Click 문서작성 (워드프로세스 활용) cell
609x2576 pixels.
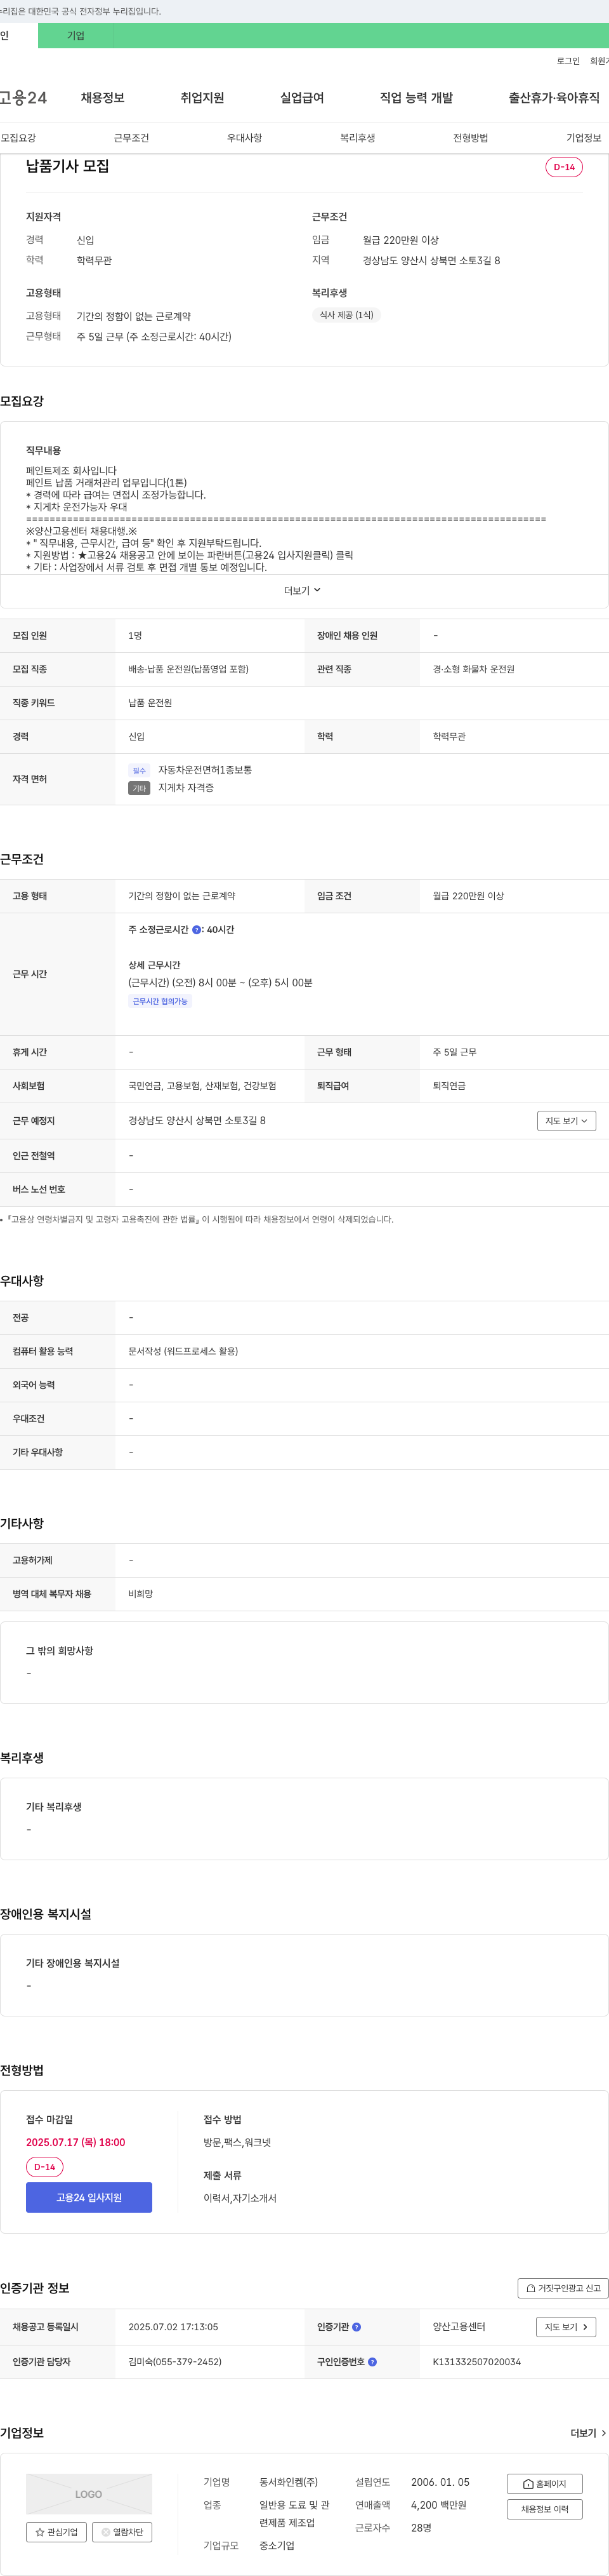click(183, 1351)
